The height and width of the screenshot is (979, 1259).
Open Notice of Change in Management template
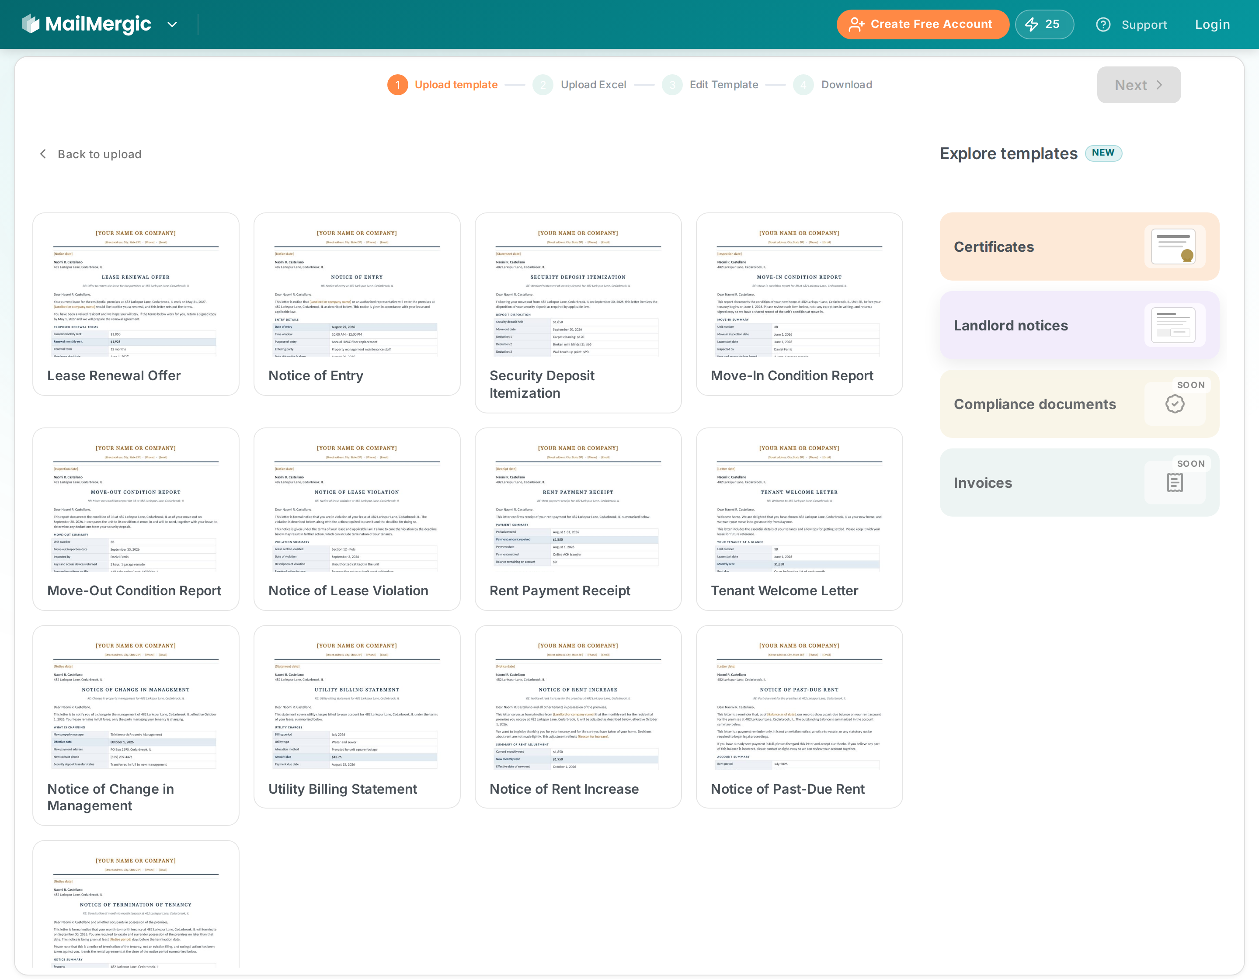[136, 725]
